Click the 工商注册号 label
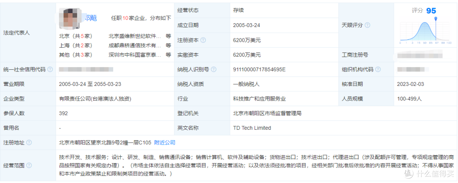The width and height of the screenshot is (458, 183). point(355,55)
